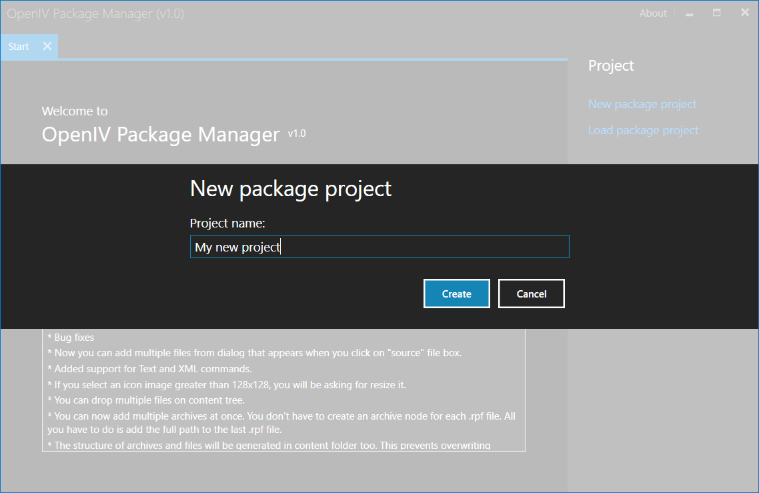Cancel the new package project dialog
This screenshot has width=759, height=493.
(x=531, y=294)
